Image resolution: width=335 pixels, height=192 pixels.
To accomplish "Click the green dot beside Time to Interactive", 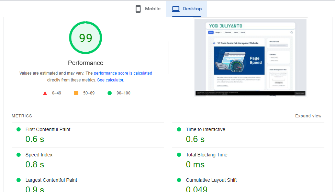I will pyautogui.click(x=179, y=129).
